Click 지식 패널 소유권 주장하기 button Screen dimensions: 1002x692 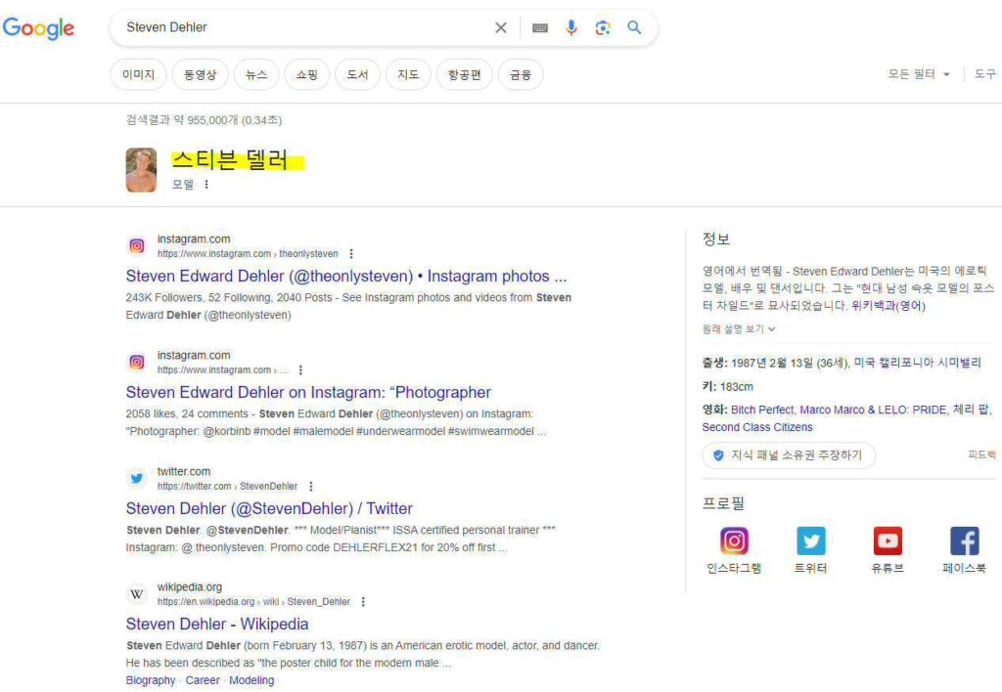(x=789, y=455)
